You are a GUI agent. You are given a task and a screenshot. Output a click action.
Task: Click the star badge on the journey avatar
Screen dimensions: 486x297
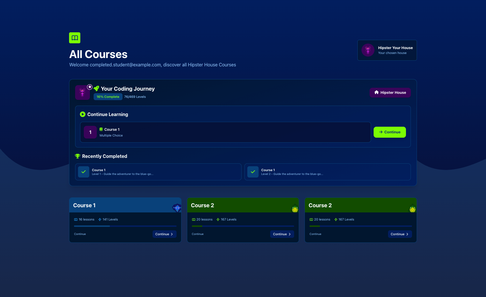(90, 87)
